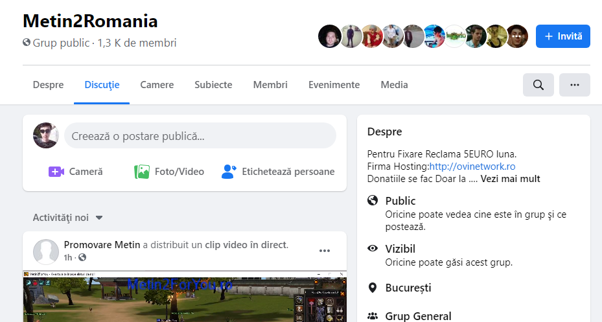Image resolution: width=602 pixels, height=322 pixels.
Task: Open the group's three-dot options menu
Action: point(575,85)
